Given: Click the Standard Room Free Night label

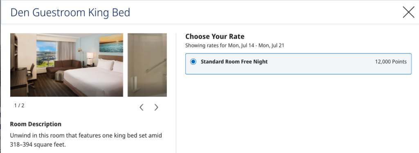Looking at the screenshot, I should [x=234, y=62].
